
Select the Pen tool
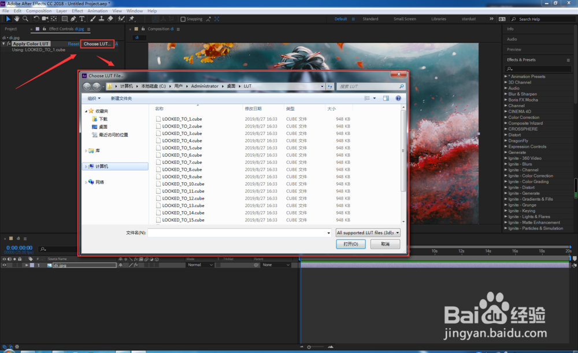pyautogui.click(x=73, y=19)
